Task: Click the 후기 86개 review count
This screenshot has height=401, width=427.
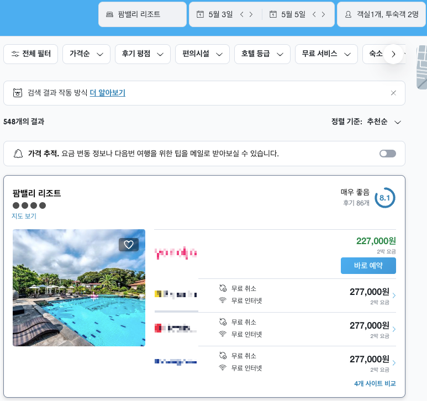Action: [x=356, y=203]
